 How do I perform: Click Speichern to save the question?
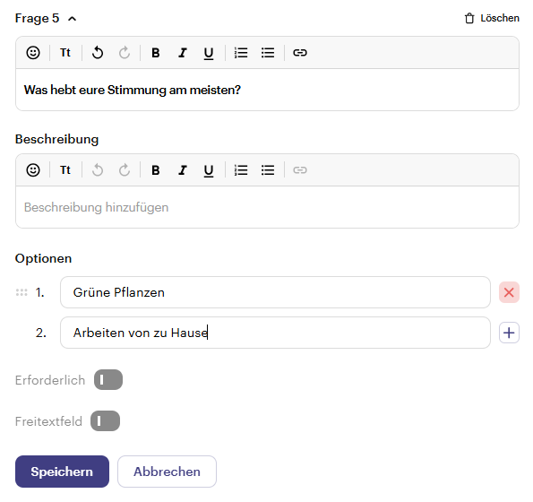tap(62, 472)
